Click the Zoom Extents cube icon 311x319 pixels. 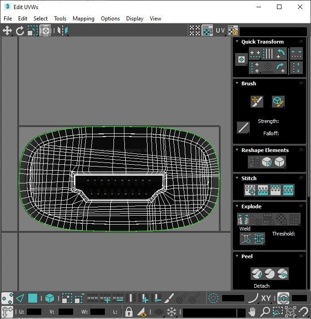pyautogui.click(x=291, y=312)
